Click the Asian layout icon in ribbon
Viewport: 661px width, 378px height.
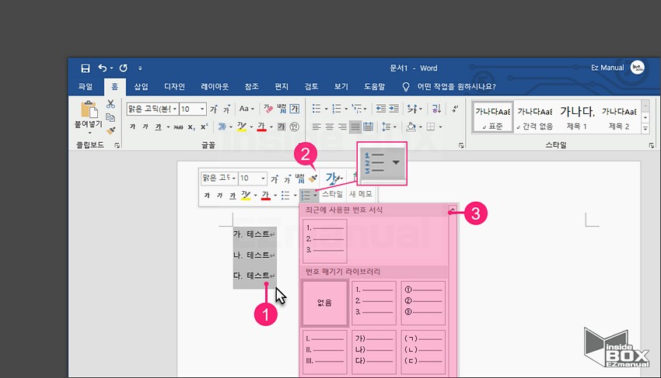coord(412,109)
